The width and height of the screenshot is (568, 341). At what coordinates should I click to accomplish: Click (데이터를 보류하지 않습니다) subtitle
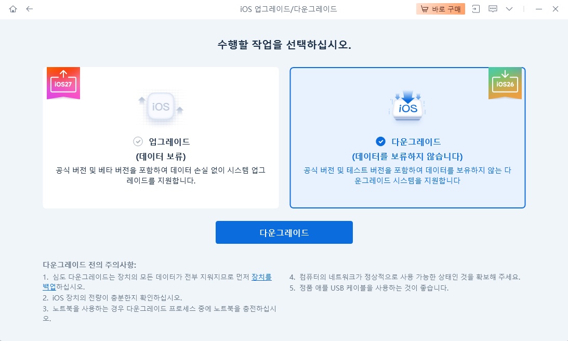(407, 156)
